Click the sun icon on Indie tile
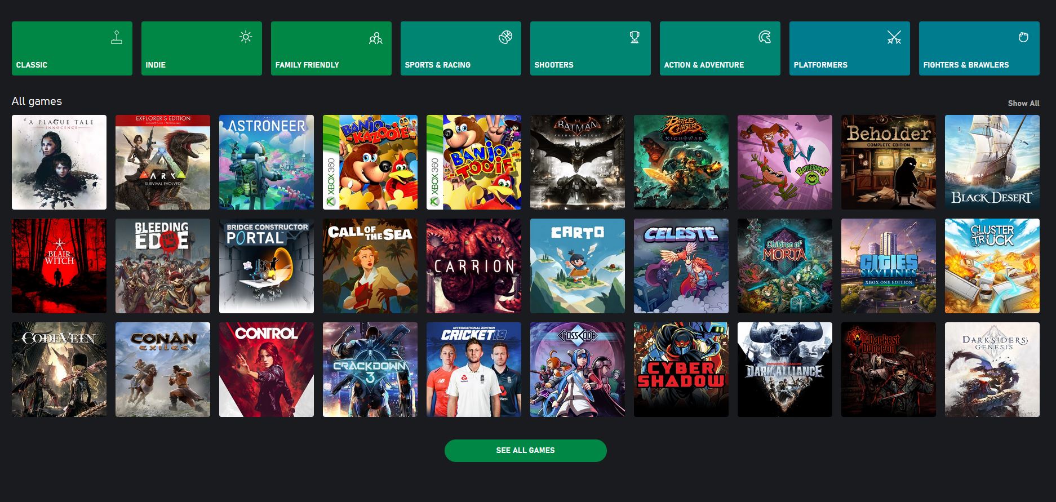Screen dimensions: 1056x502 click(246, 38)
